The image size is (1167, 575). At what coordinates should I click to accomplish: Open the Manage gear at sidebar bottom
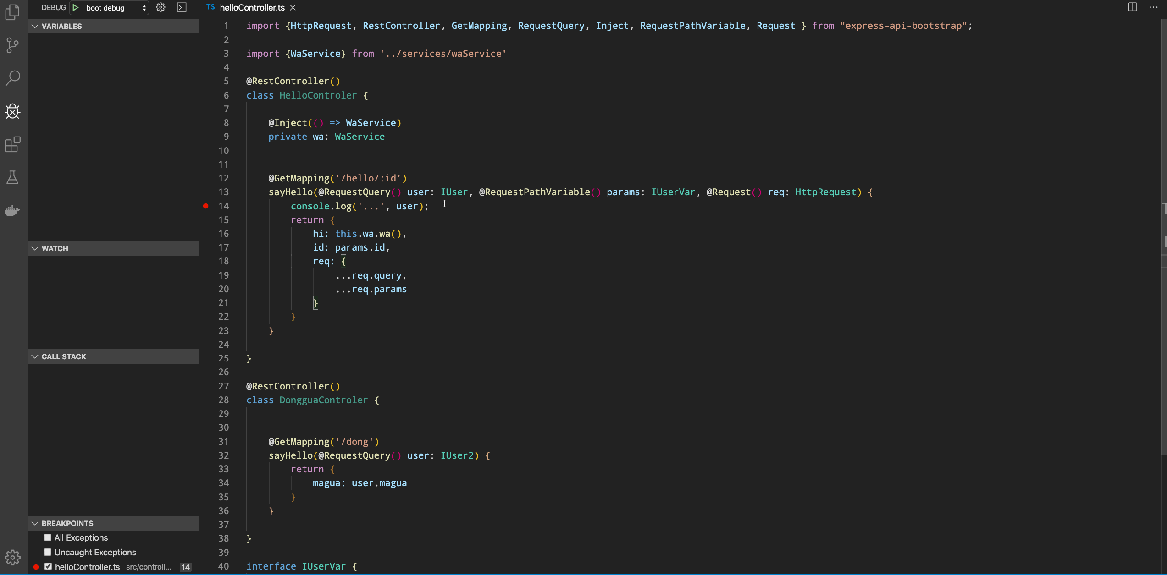point(13,558)
